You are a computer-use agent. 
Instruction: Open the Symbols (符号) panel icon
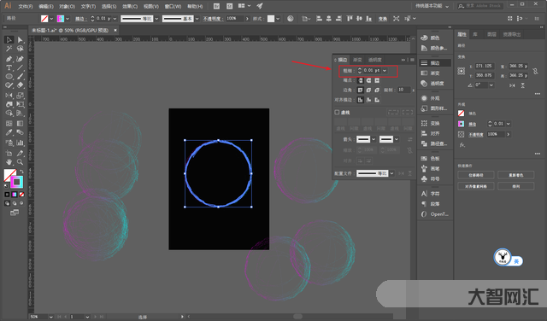click(424, 178)
